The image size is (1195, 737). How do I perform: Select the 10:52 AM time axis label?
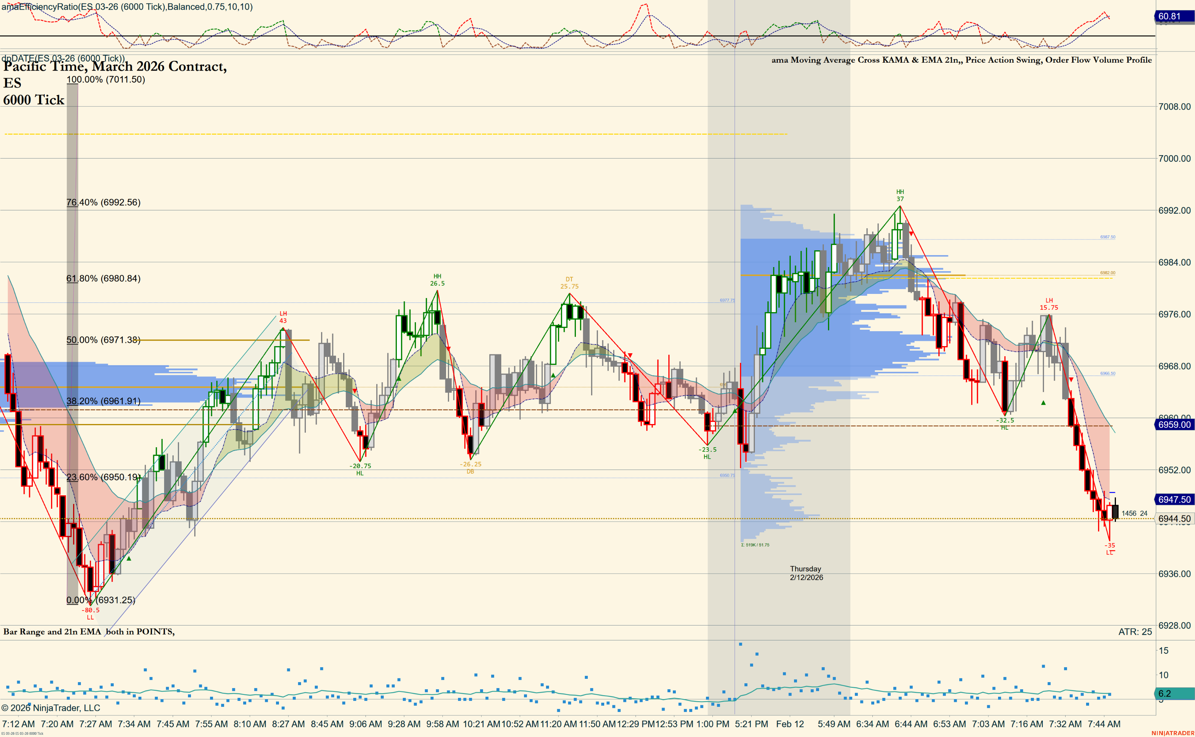tap(520, 724)
